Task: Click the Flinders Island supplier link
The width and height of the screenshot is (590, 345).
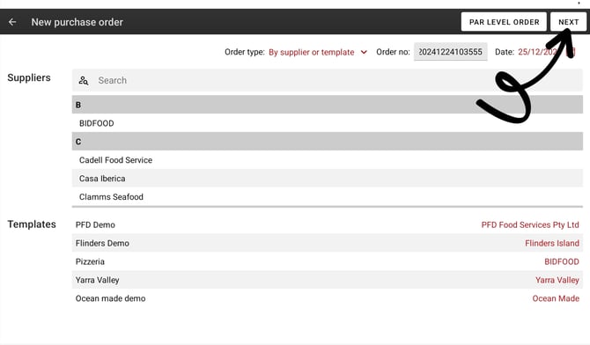Action: (x=552, y=243)
